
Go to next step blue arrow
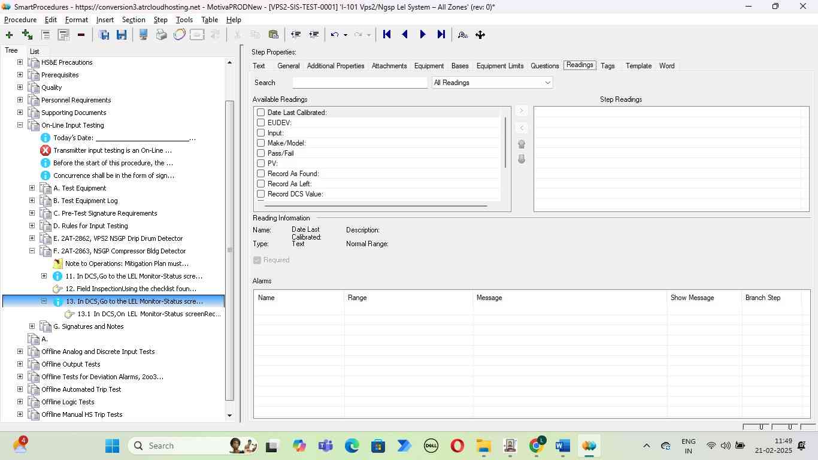(423, 35)
